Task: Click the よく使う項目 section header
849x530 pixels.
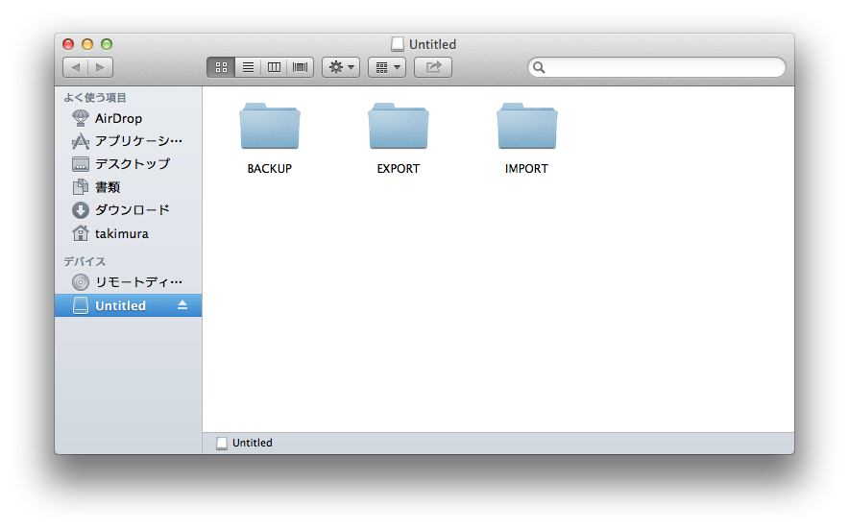Action: pyautogui.click(x=95, y=97)
